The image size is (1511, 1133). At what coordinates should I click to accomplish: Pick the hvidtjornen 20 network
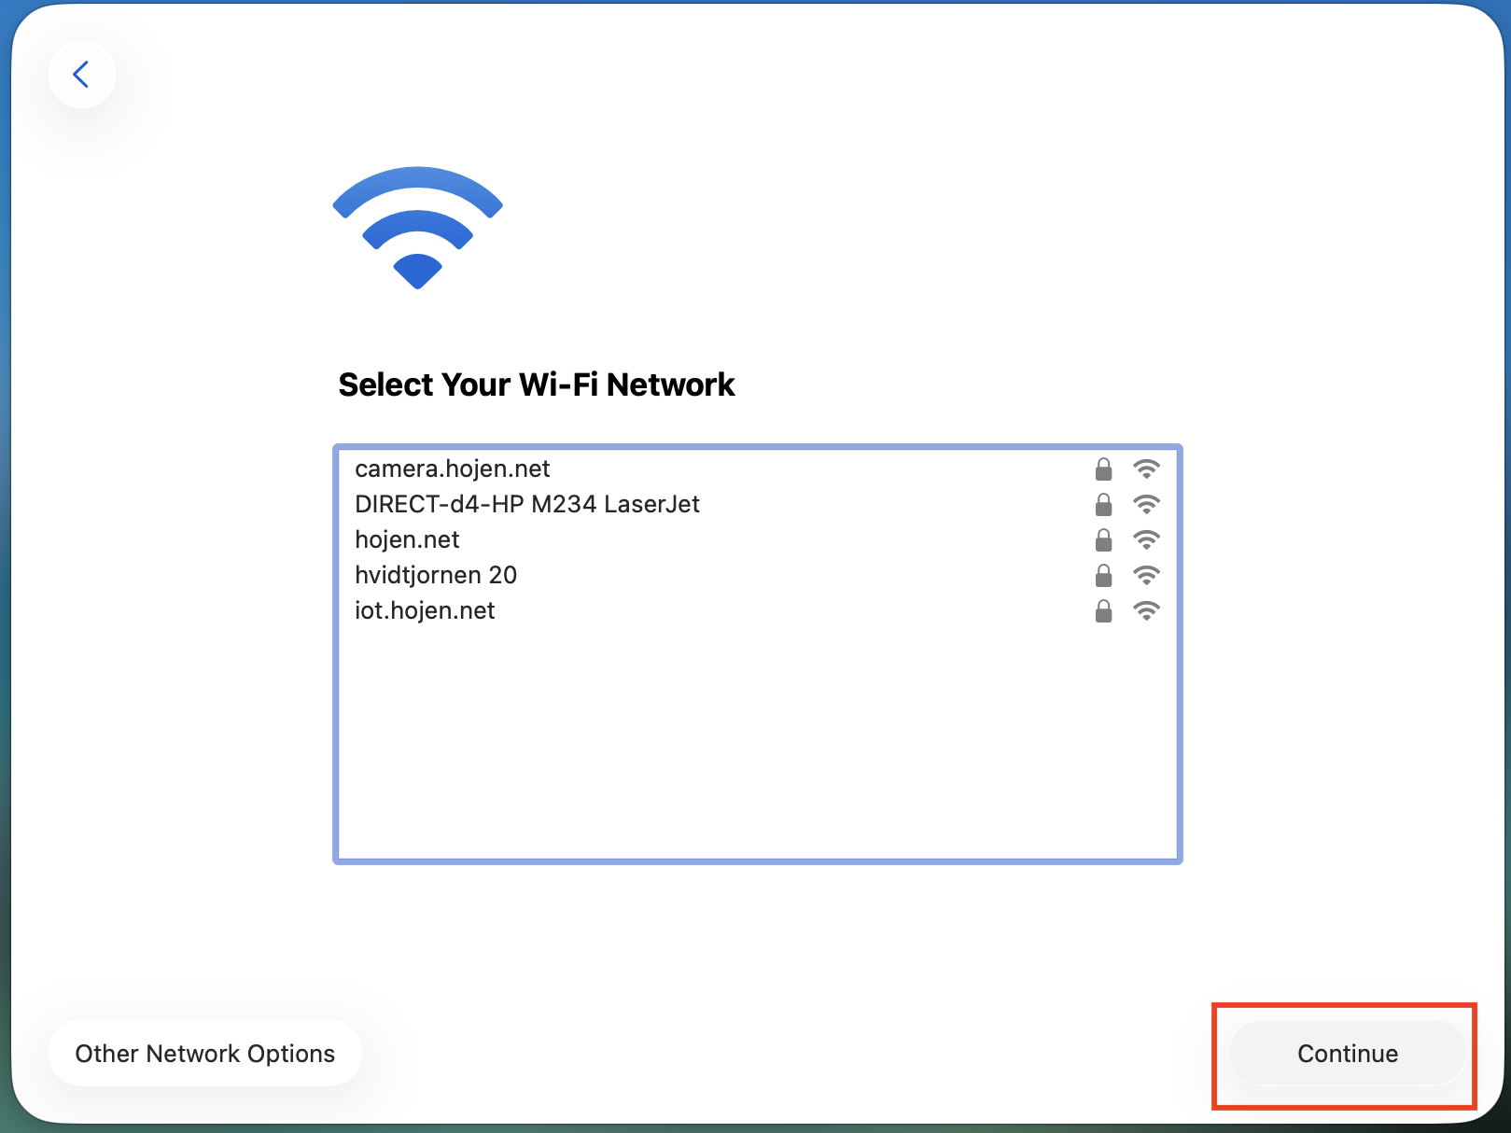[x=436, y=575]
